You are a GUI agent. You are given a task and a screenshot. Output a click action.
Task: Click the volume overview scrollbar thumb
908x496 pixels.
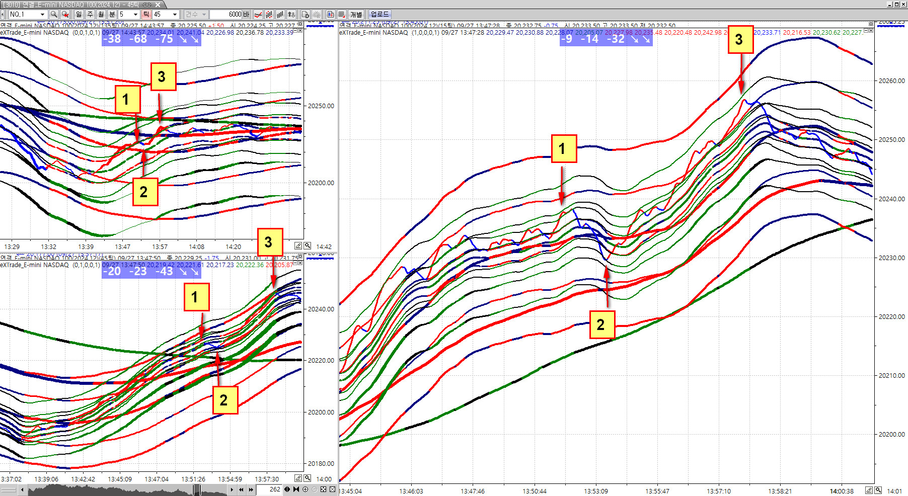click(197, 489)
